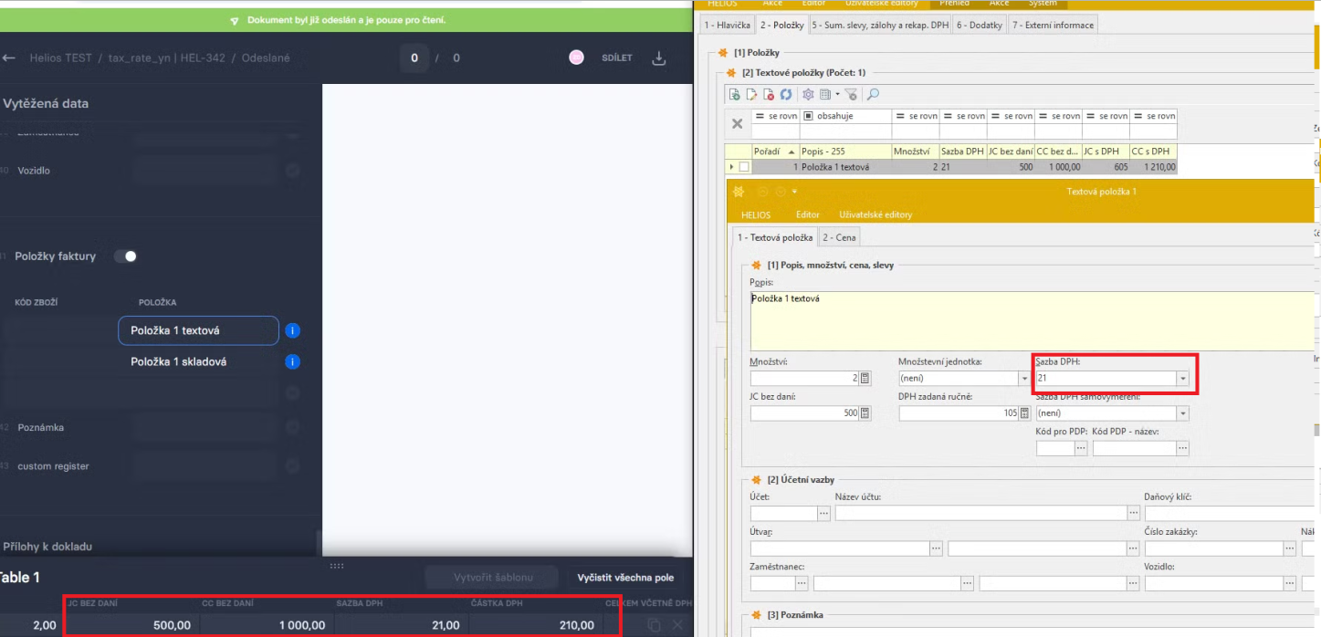This screenshot has height=637, width=1321.
Task: Open the calculator for JC bez daní
Action: (865, 412)
